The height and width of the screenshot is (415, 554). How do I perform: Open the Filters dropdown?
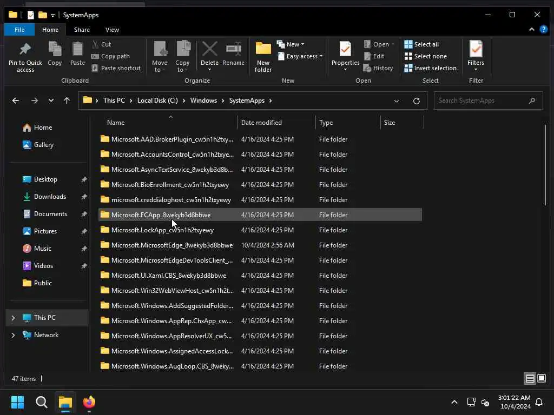pyautogui.click(x=476, y=56)
